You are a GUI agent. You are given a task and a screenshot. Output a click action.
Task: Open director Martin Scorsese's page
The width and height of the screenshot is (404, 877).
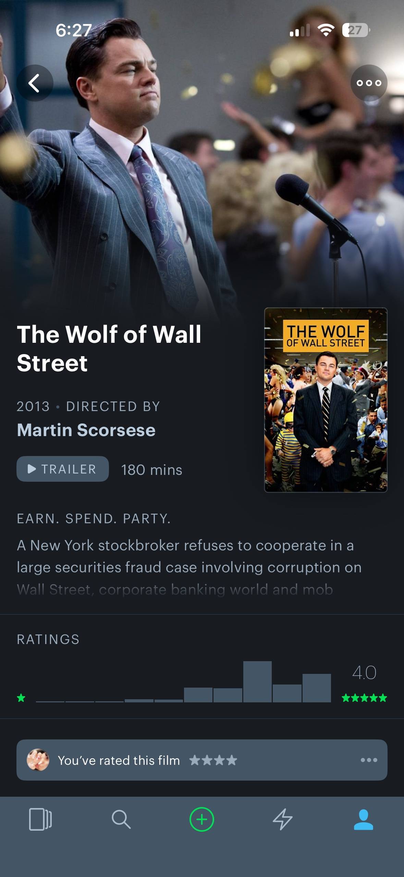[x=86, y=430]
